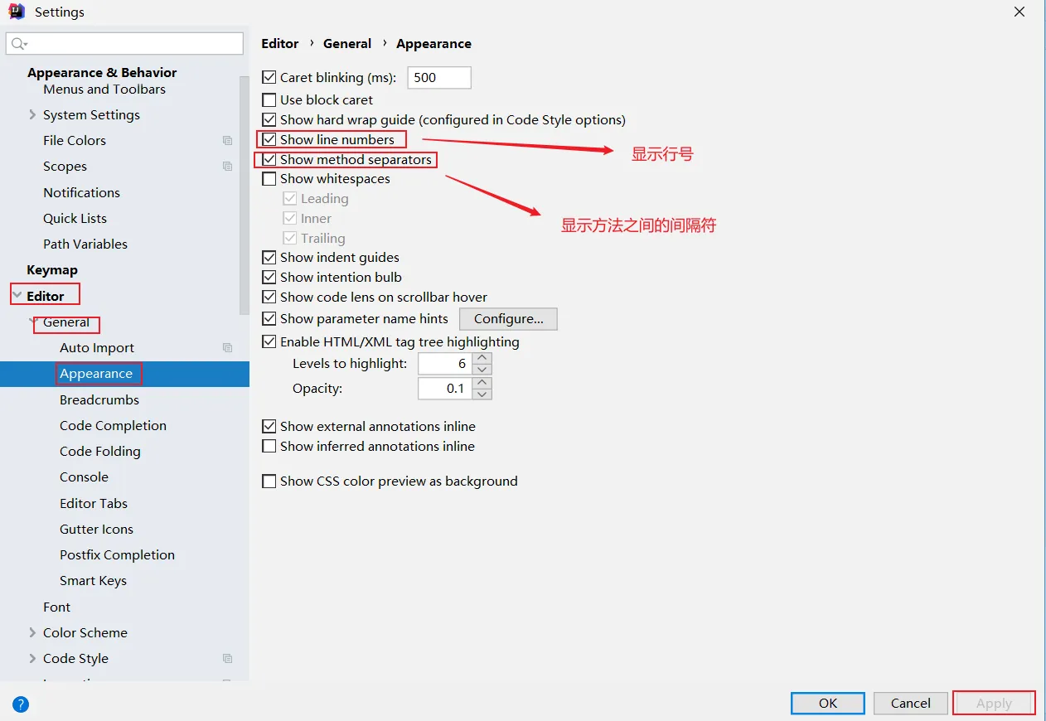1046x721 pixels.
Task: Click the project-level icon beside File Colors
Action: [227, 141]
